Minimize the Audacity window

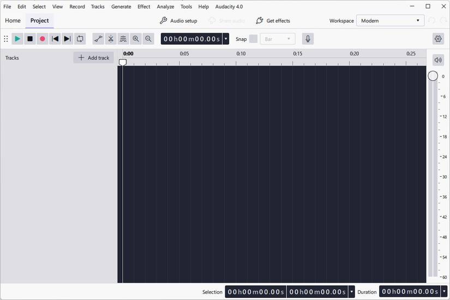click(412, 6)
